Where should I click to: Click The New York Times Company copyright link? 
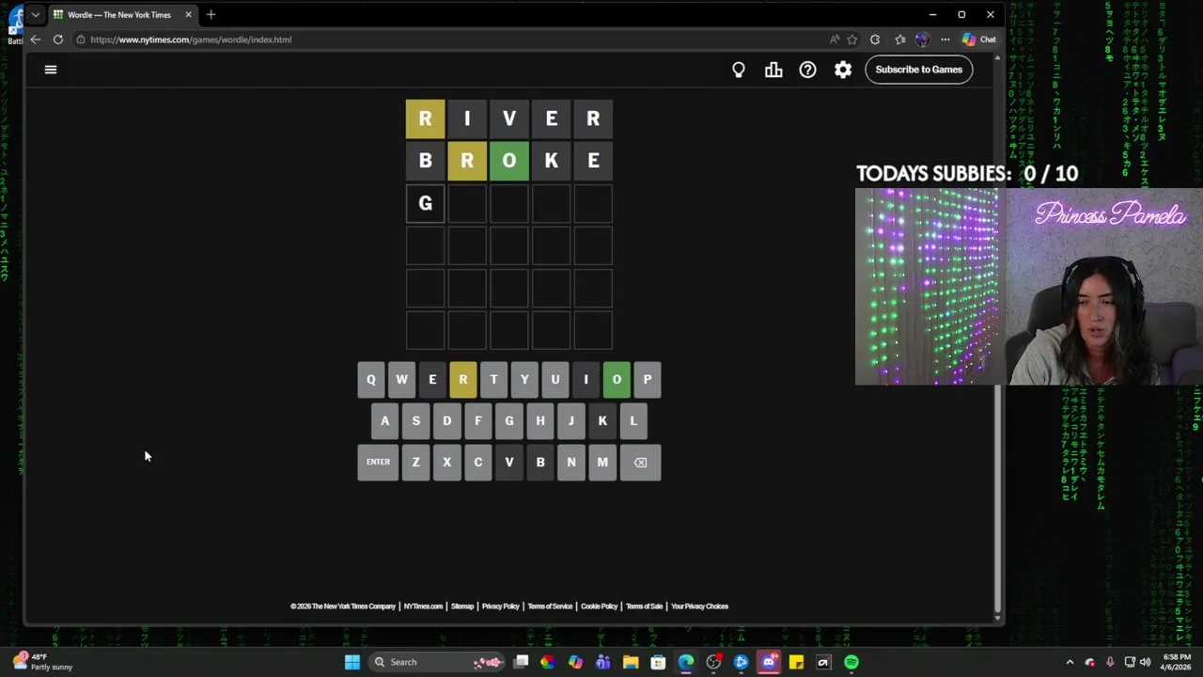[x=343, y=606]
